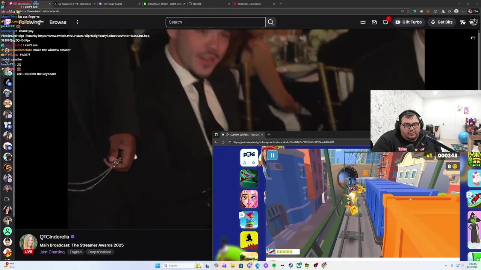Click the coin counter showing 8
The width and height of the screenshot is (481, 270).
[452, 166]
